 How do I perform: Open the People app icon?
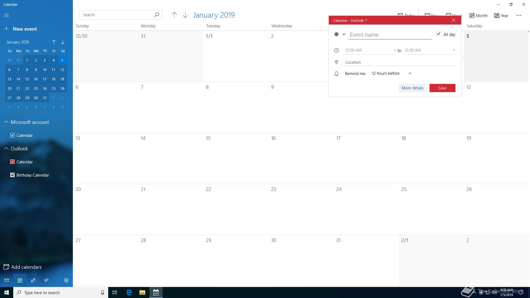pyautogui.click(x=33, y=280)
